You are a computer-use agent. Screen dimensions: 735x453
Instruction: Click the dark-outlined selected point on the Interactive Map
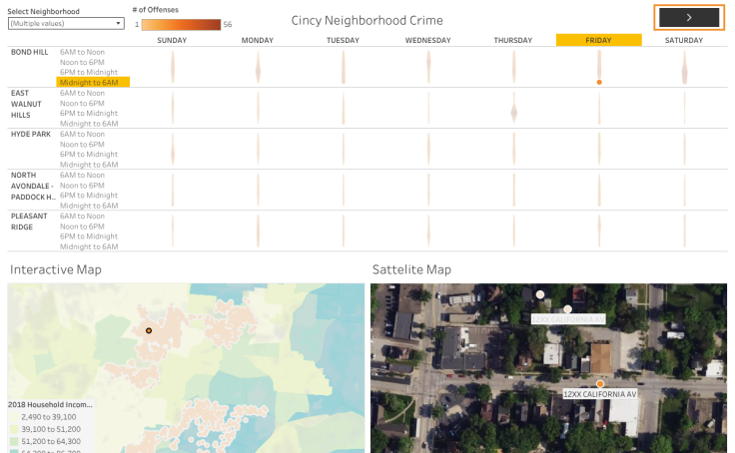[148, 330]
